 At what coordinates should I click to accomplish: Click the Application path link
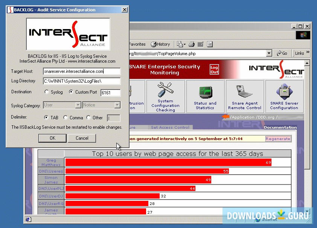click(243, 117)
